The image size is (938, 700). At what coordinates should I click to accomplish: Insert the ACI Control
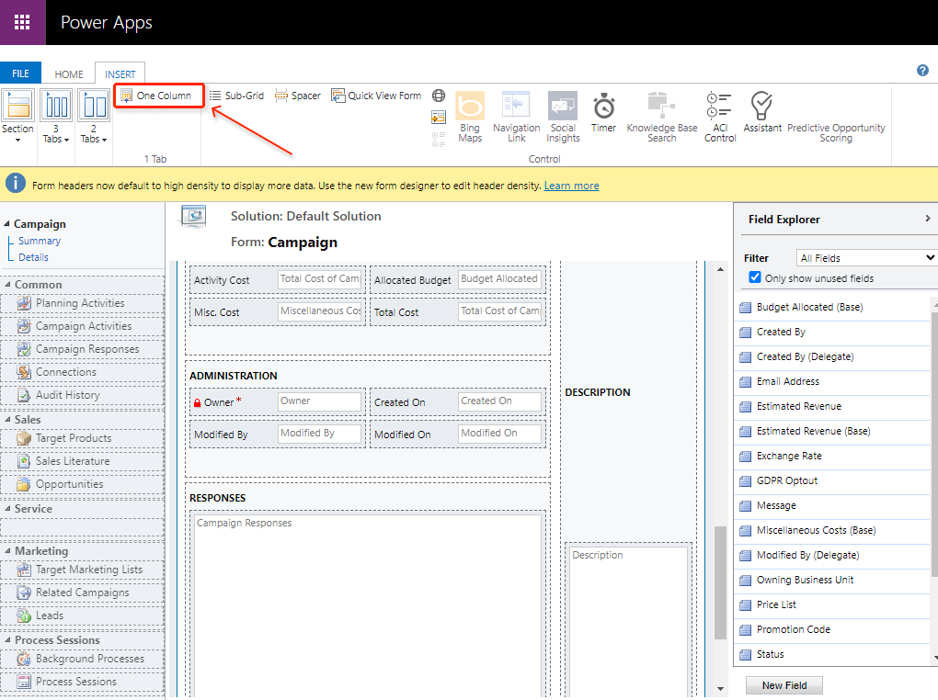click(x=720, y=117)
